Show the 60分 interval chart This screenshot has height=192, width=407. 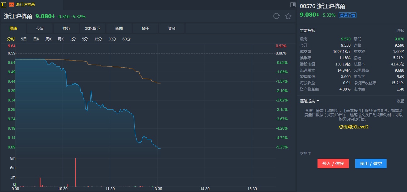(126, 39)
